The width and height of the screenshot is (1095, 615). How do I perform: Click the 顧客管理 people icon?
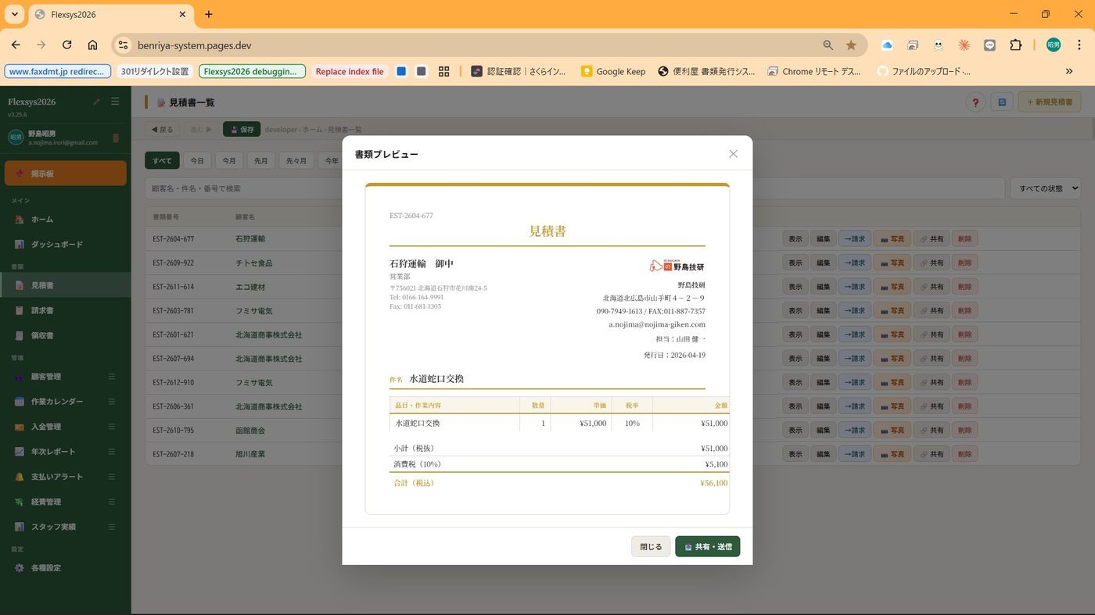tap(20, 377)
